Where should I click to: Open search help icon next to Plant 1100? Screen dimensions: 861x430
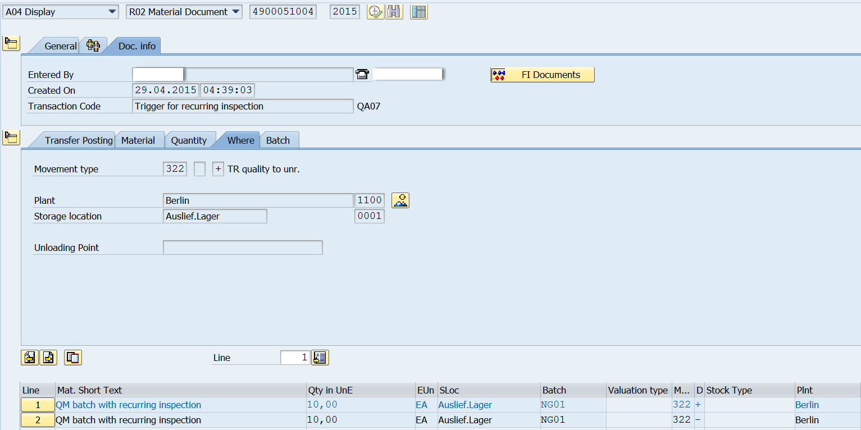400,200
